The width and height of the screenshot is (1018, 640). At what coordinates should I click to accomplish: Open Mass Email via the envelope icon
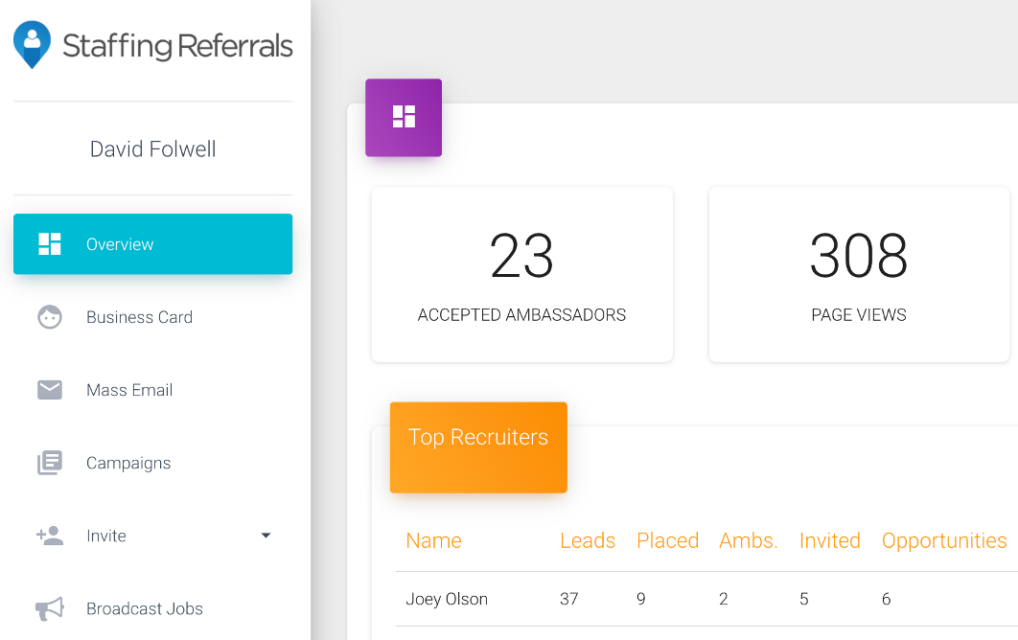click(x=49, y=390)
